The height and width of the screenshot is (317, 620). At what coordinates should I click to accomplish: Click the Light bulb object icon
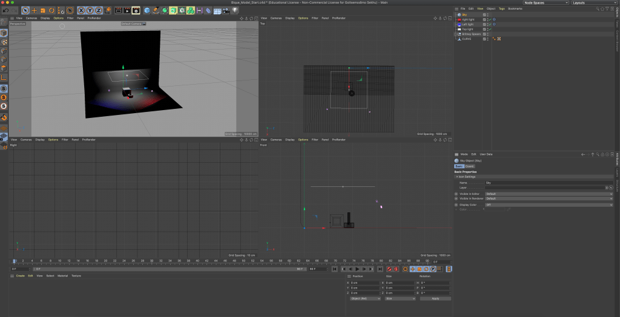point(235,10)
